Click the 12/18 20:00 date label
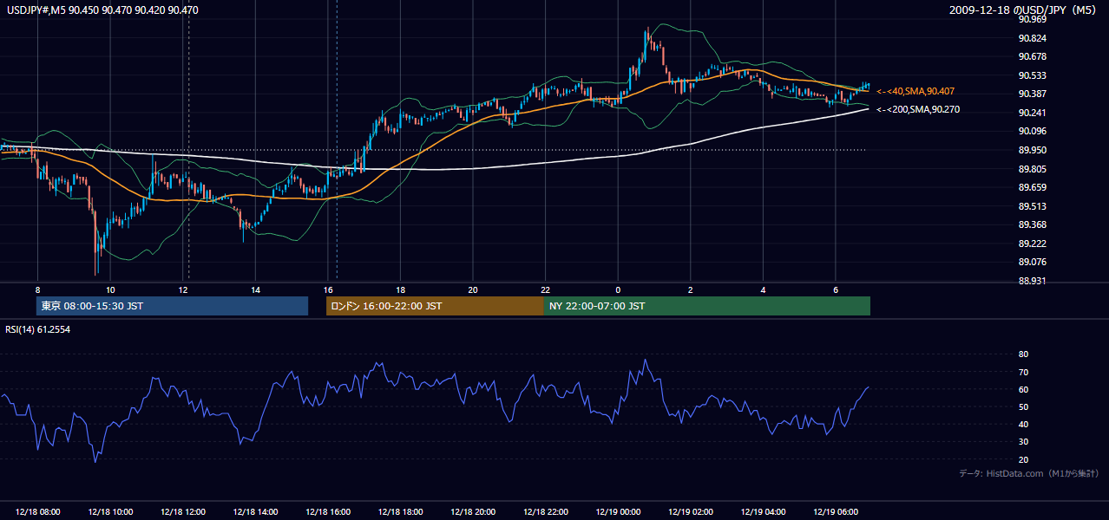1109x520 pixels. coord(473,512)
